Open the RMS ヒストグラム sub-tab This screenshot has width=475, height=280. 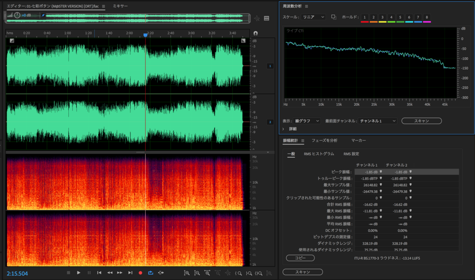[x=319, y=154]
